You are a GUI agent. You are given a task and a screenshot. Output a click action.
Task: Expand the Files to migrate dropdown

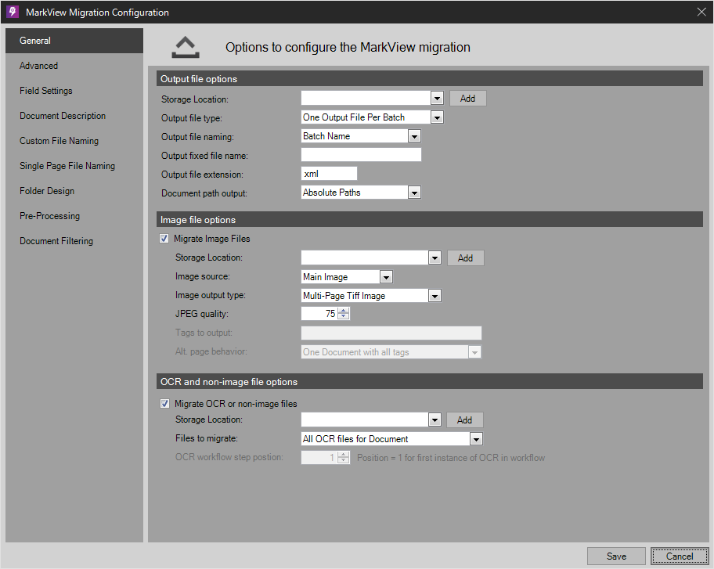(476, 439)
